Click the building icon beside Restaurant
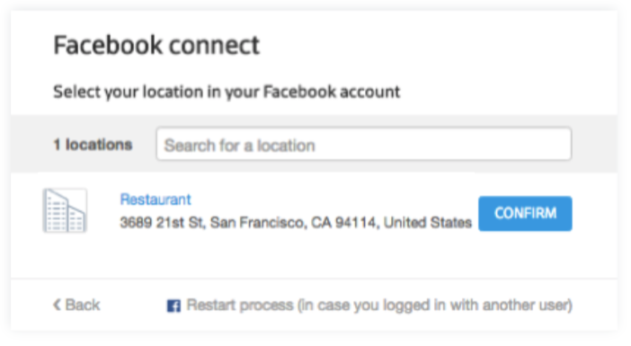 tap(65, 210)
